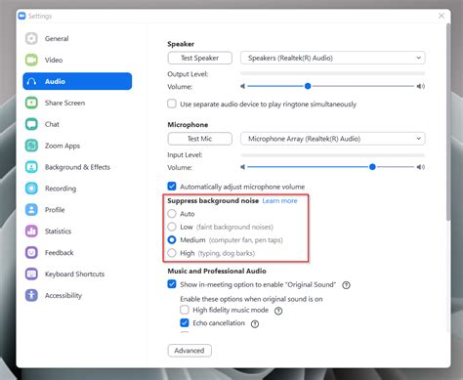
Task: Click the Feedback smiley icon
Action: 31,253
